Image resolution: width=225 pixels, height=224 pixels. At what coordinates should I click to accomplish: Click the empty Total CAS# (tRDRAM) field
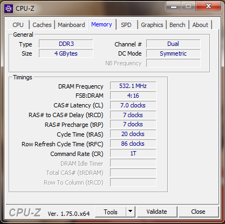point(133,173)
